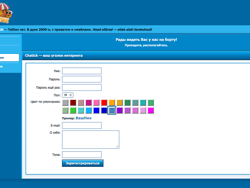Select the pale sage green swatch
Viewport: 250px width, 188px height.
coord(65,110)
